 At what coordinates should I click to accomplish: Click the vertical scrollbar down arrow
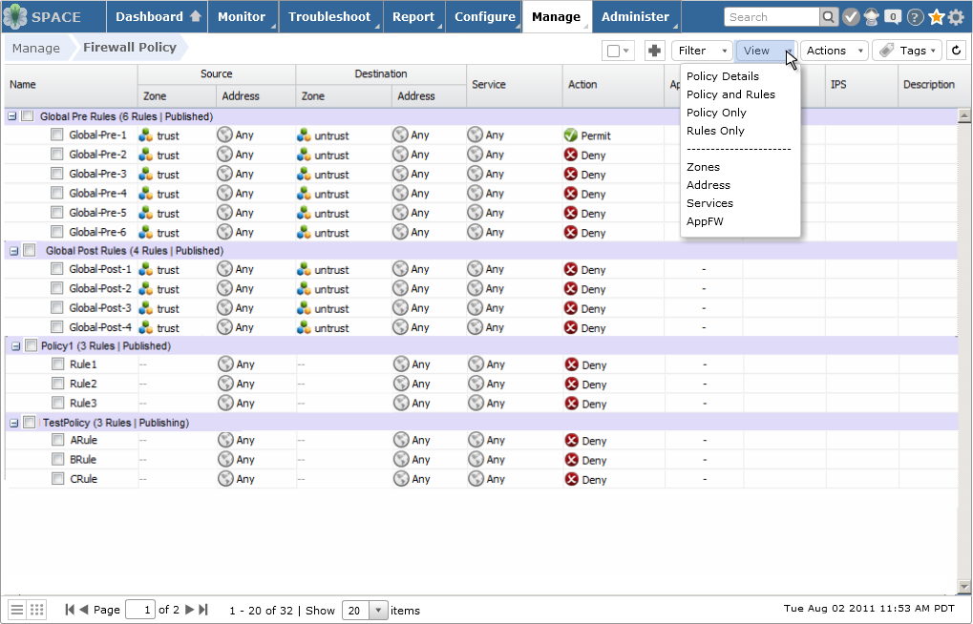[x=963, y=586]
